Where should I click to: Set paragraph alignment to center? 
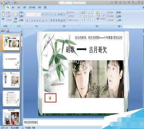tap(54, 20)
